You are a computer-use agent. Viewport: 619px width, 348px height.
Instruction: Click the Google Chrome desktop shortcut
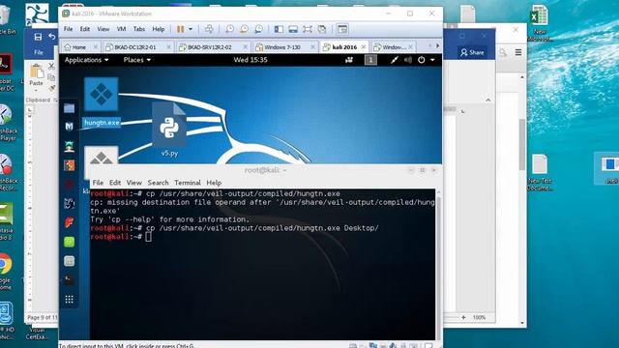(x=6, y=271)
